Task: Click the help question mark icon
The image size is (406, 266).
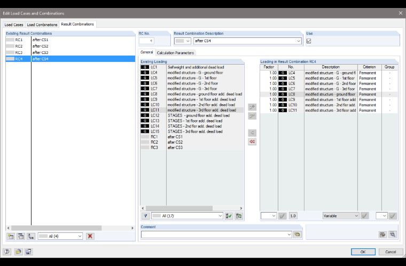Action: tap(7, 252)
